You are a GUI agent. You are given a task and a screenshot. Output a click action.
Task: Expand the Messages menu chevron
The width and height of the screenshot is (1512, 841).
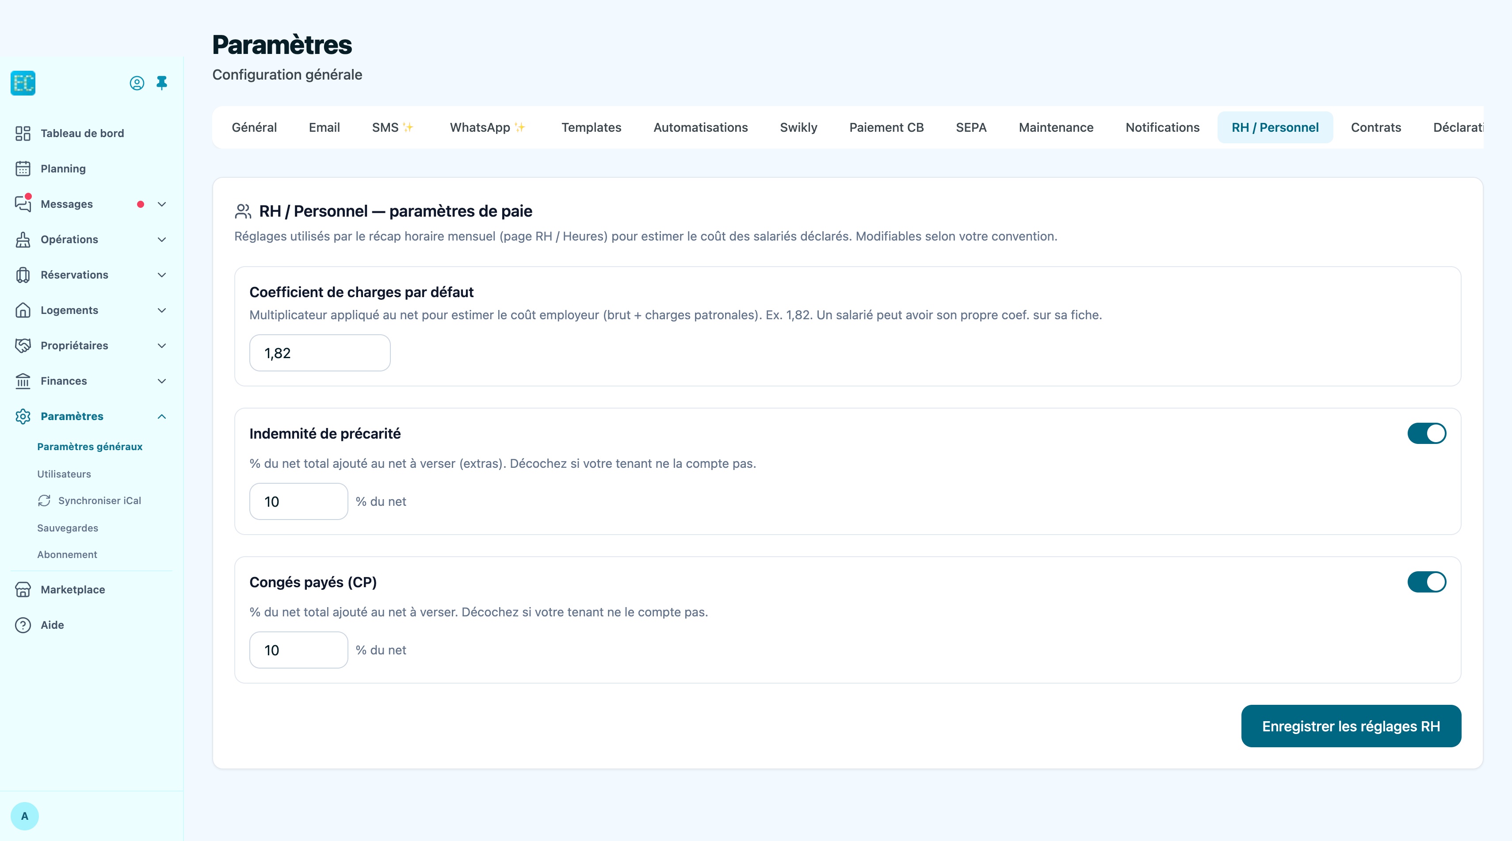pyautogui.click(x=162, y=204)
